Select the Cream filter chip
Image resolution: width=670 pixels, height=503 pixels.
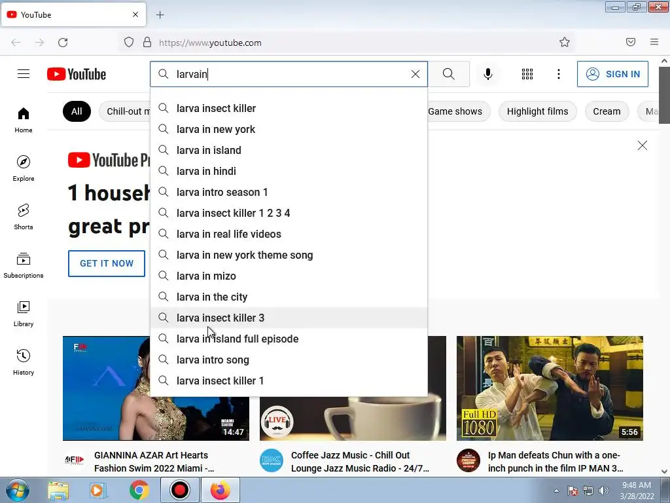click(x=607, y=111)
